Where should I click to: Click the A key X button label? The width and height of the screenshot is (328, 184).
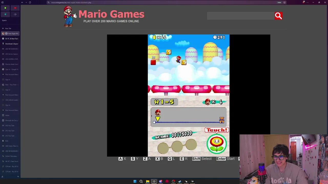(x=122, y=159)
